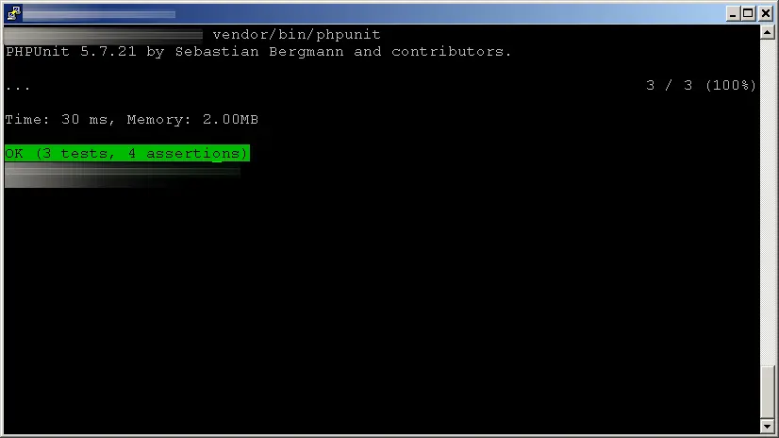
Task: Click the Memory: 2.00MB text
Action: 192,119
